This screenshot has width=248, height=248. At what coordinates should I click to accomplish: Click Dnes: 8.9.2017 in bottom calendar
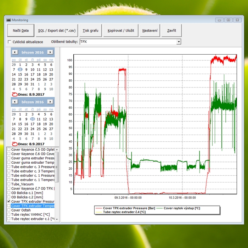tap(31, 144)
